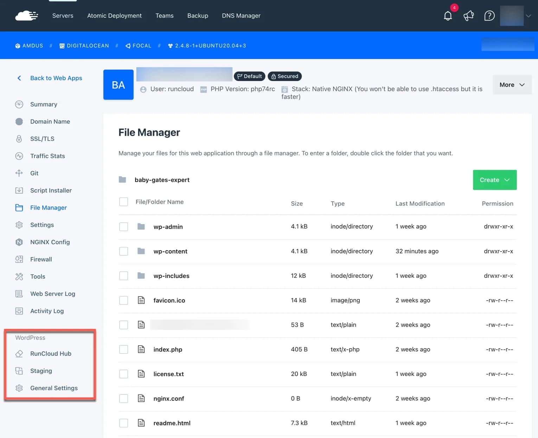Click the Web Server Log icon
Screen dimensions: 538x438
19,294
